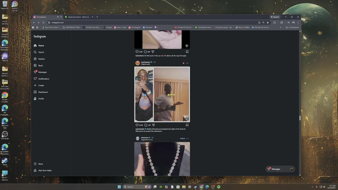The image size is (338, 190).
Task: Open more options for saycheesetv post
Action: click(x=187, y=63)
